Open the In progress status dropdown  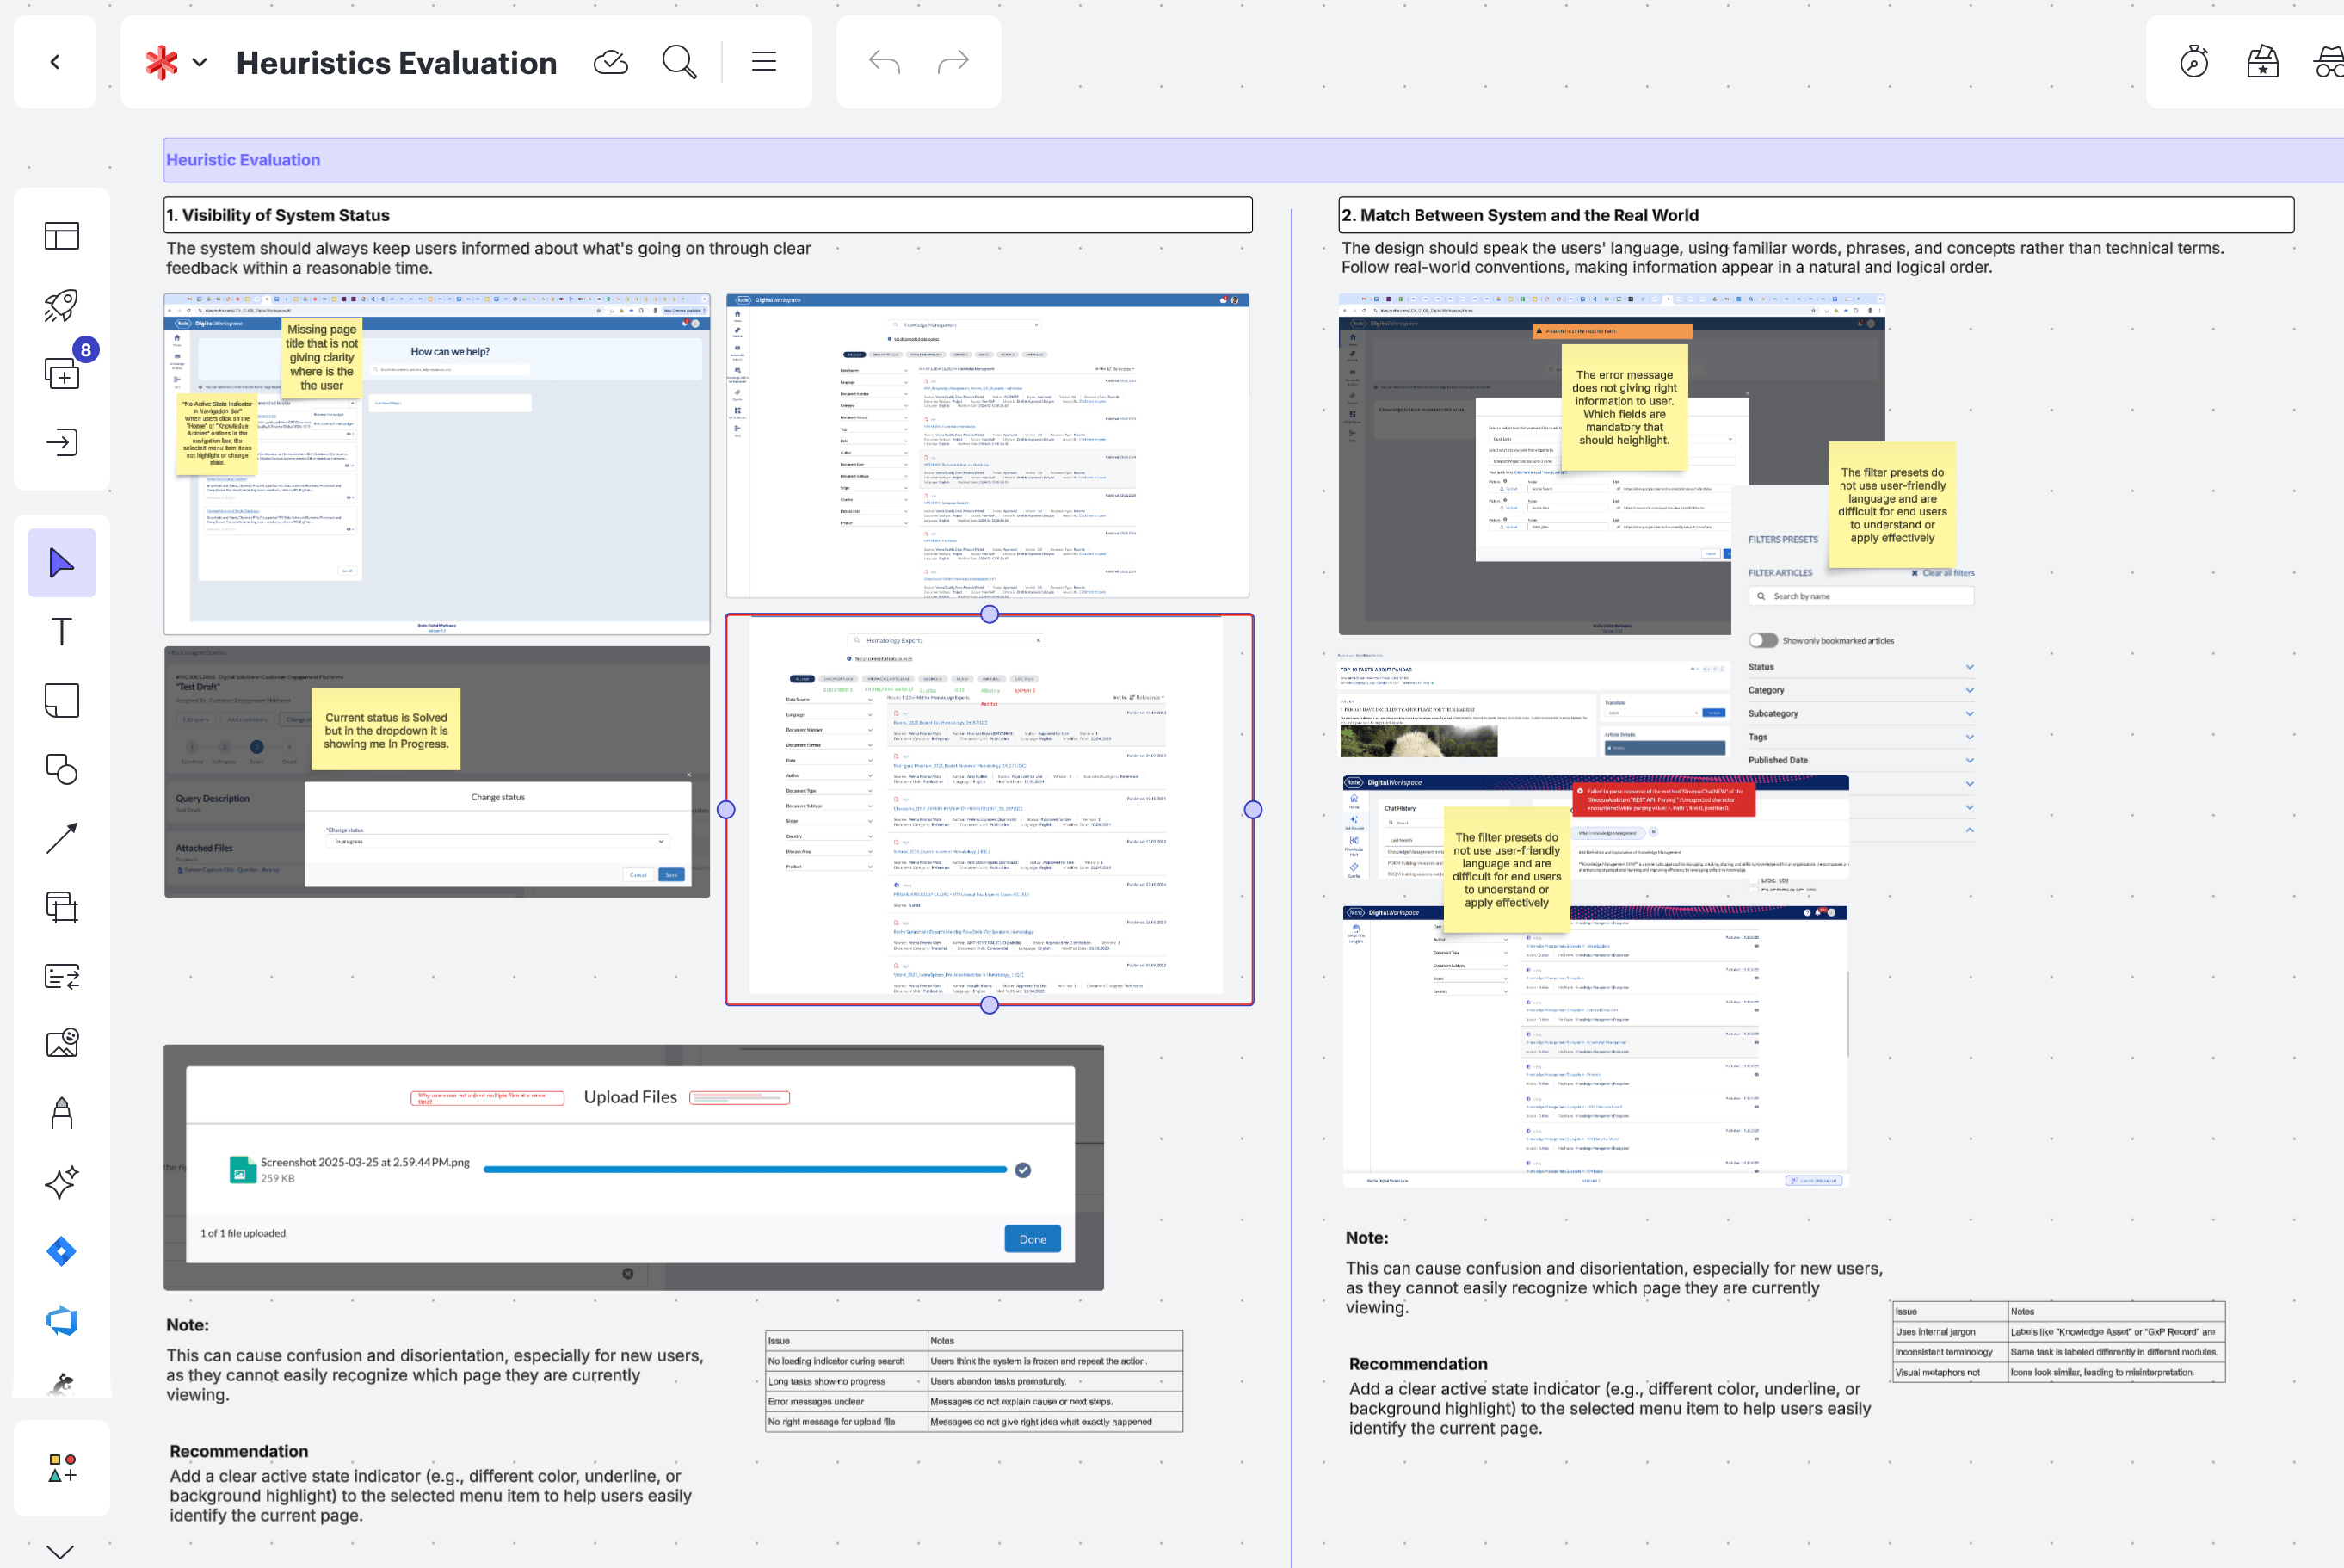pos(496,842)
